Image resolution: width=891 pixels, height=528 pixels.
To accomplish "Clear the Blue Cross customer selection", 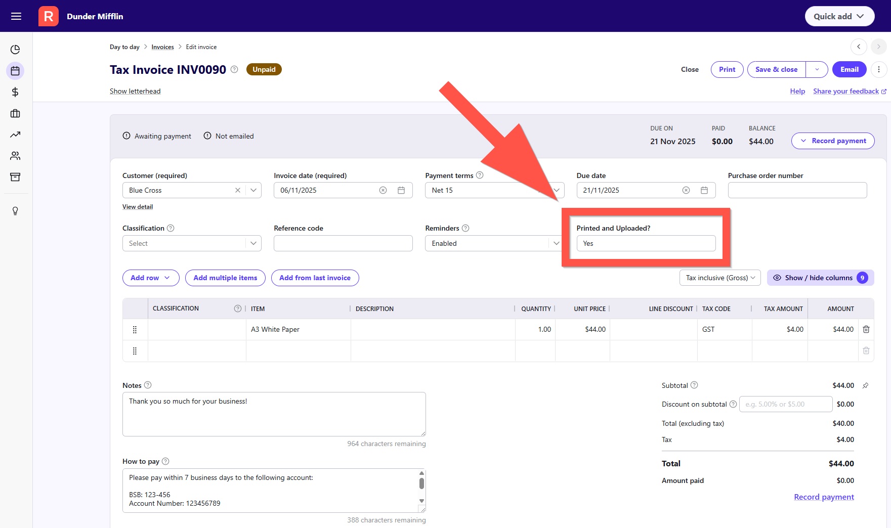I will (238, 190).
